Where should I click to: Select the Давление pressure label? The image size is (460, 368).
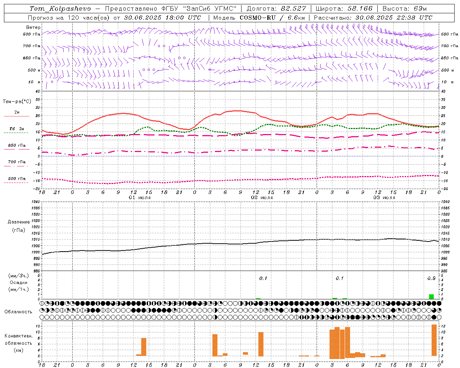coord(19,222)
